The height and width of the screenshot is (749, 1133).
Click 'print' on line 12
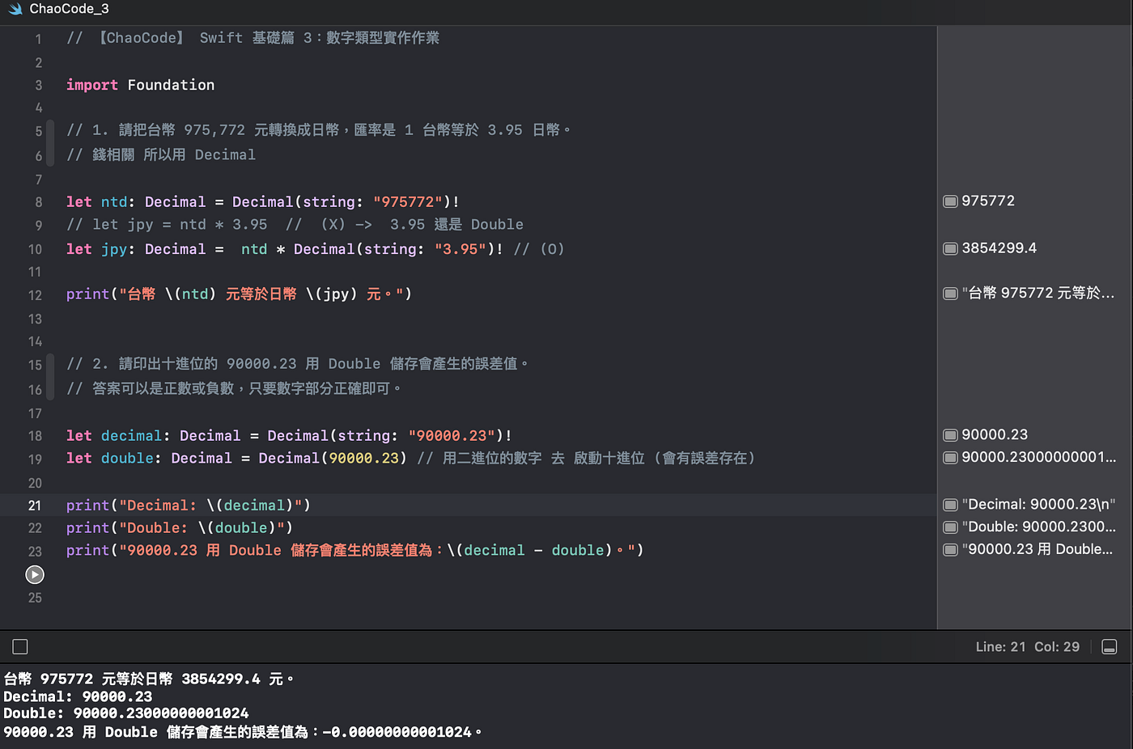[87, 294]
